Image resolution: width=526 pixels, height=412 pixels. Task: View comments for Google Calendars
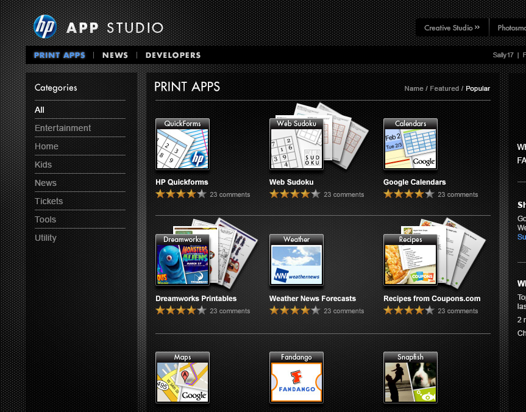tap(458, 194)
